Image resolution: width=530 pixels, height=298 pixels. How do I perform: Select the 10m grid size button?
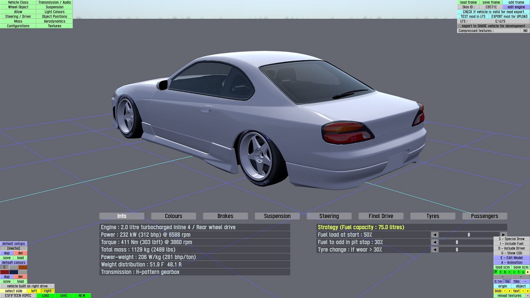pyautogui.click(x=516, y=281)
